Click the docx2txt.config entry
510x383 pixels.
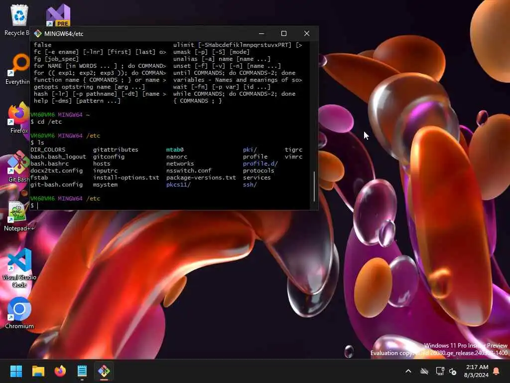(57, 171)
